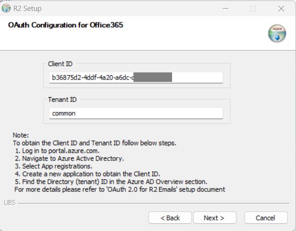
Task: Click the 'Note:' label text
Action: coord(21,135)
